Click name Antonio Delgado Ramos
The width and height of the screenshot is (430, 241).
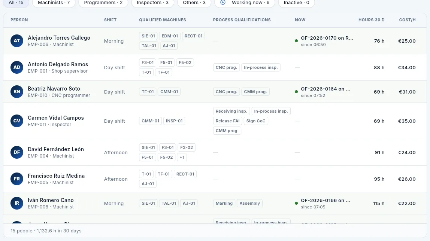point(58,64)
